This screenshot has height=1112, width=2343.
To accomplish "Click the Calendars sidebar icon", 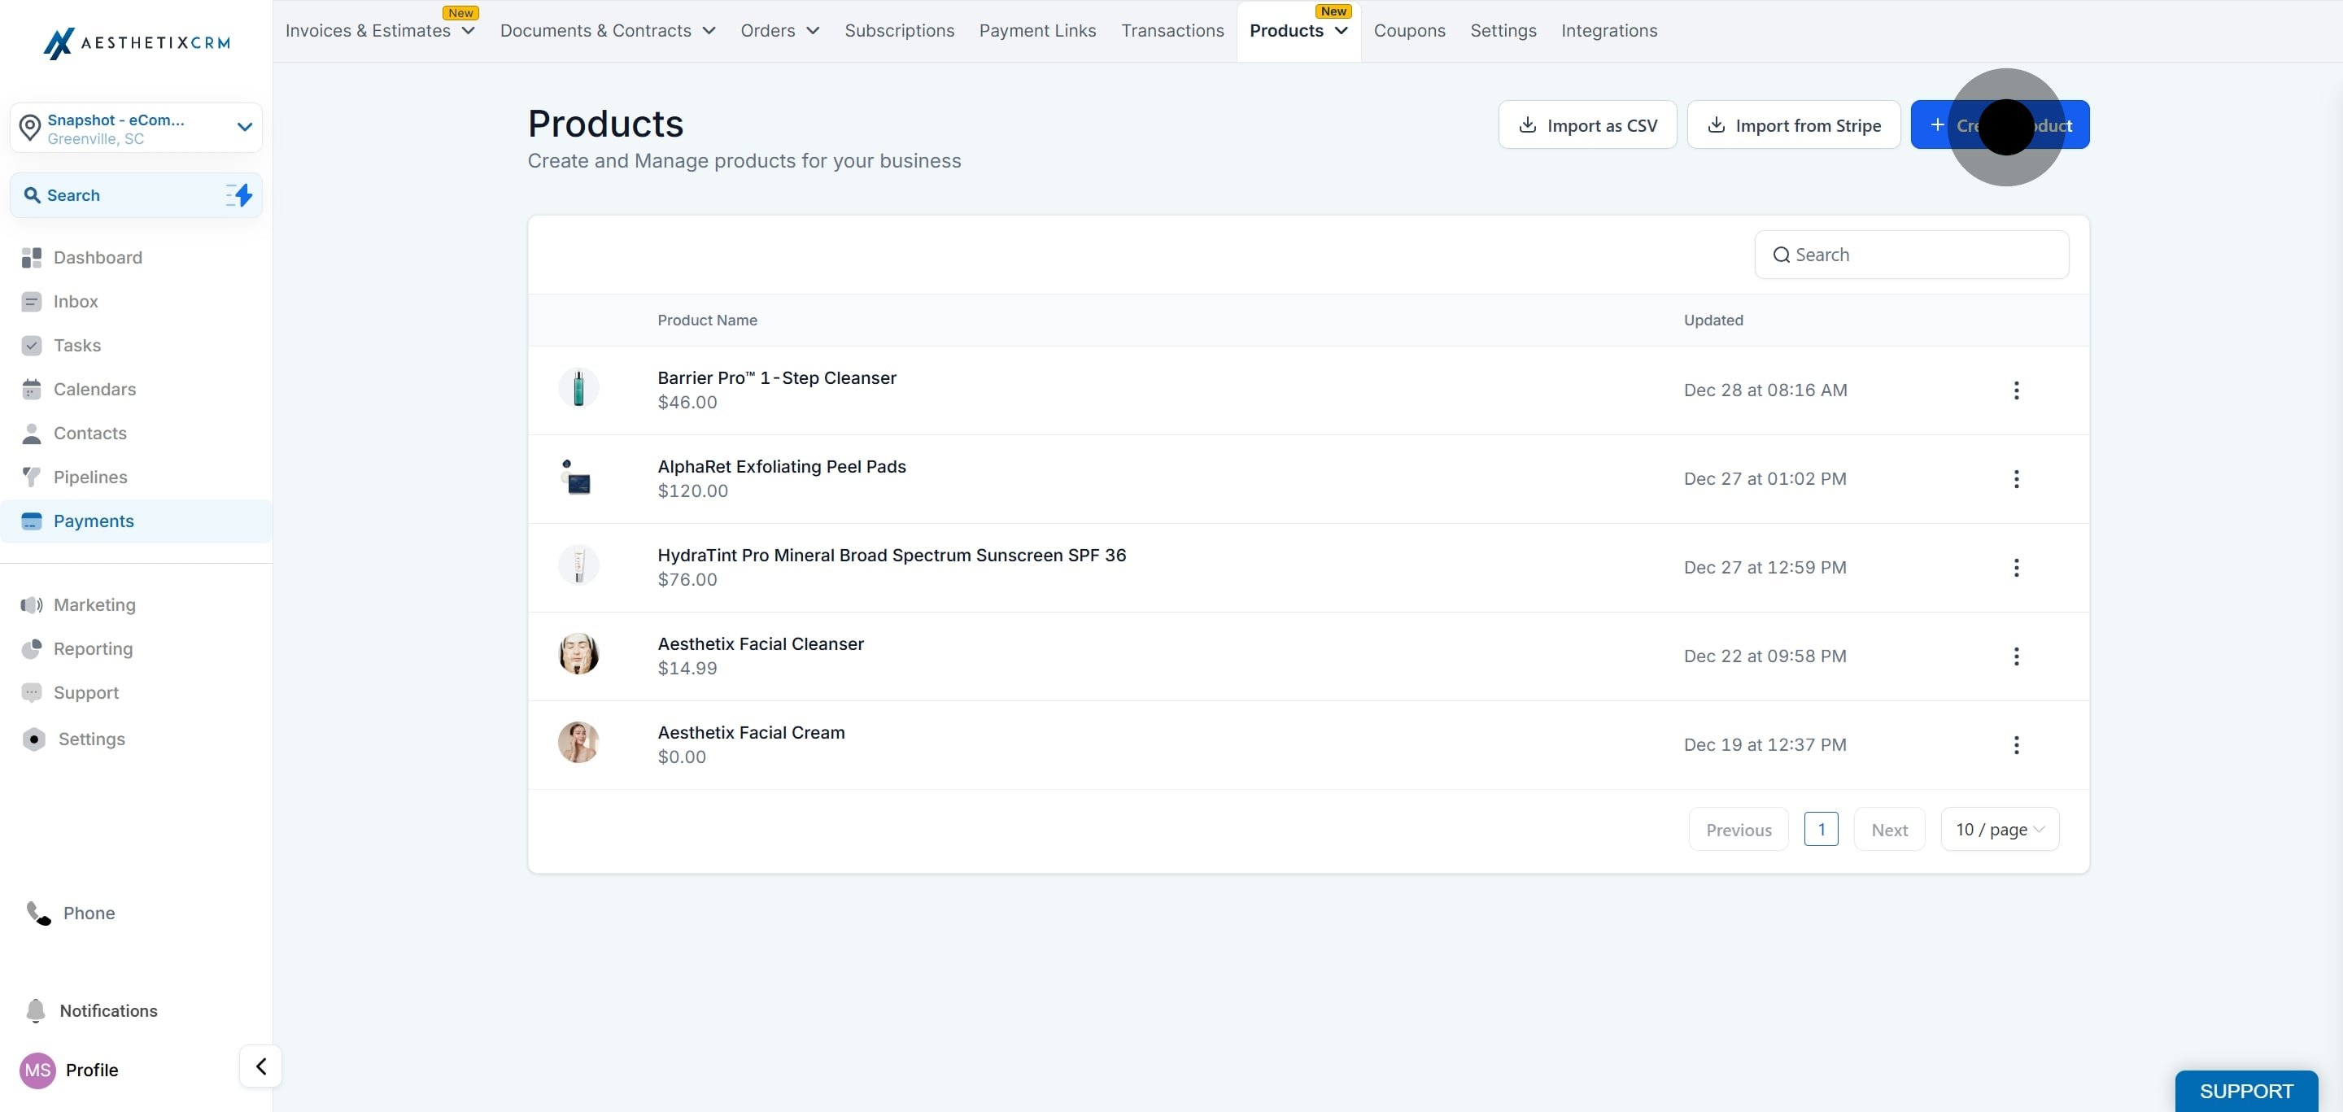I will [x=31, y=389].
